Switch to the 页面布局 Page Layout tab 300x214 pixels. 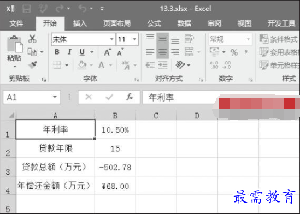point(117,23)
